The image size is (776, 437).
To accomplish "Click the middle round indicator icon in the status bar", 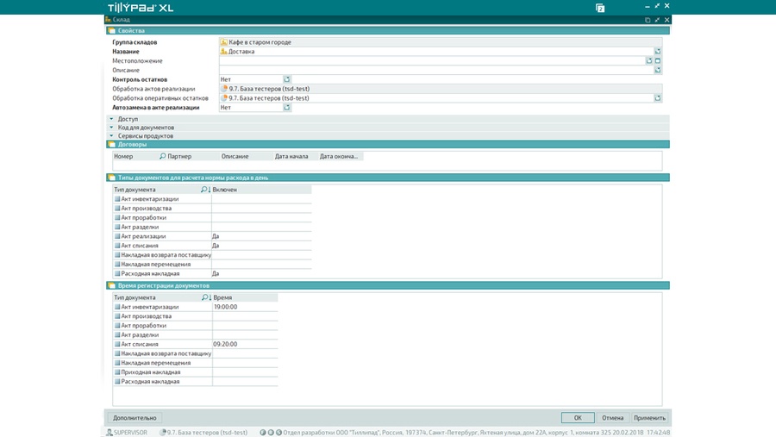I will 271,433.
